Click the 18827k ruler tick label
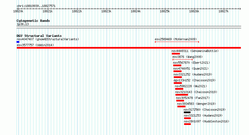249x135 pixels. point(224,11)
